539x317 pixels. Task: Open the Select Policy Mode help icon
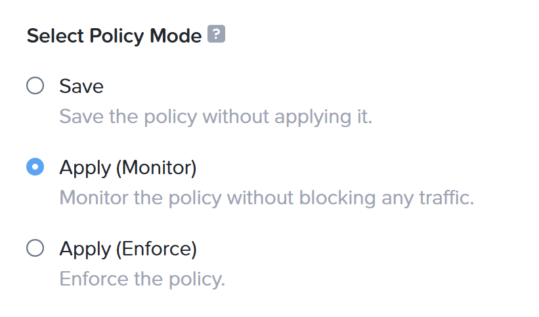(x=216, y=33)
